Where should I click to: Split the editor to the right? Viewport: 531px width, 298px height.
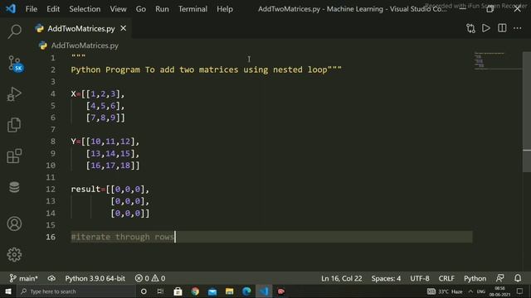[502, 28]
